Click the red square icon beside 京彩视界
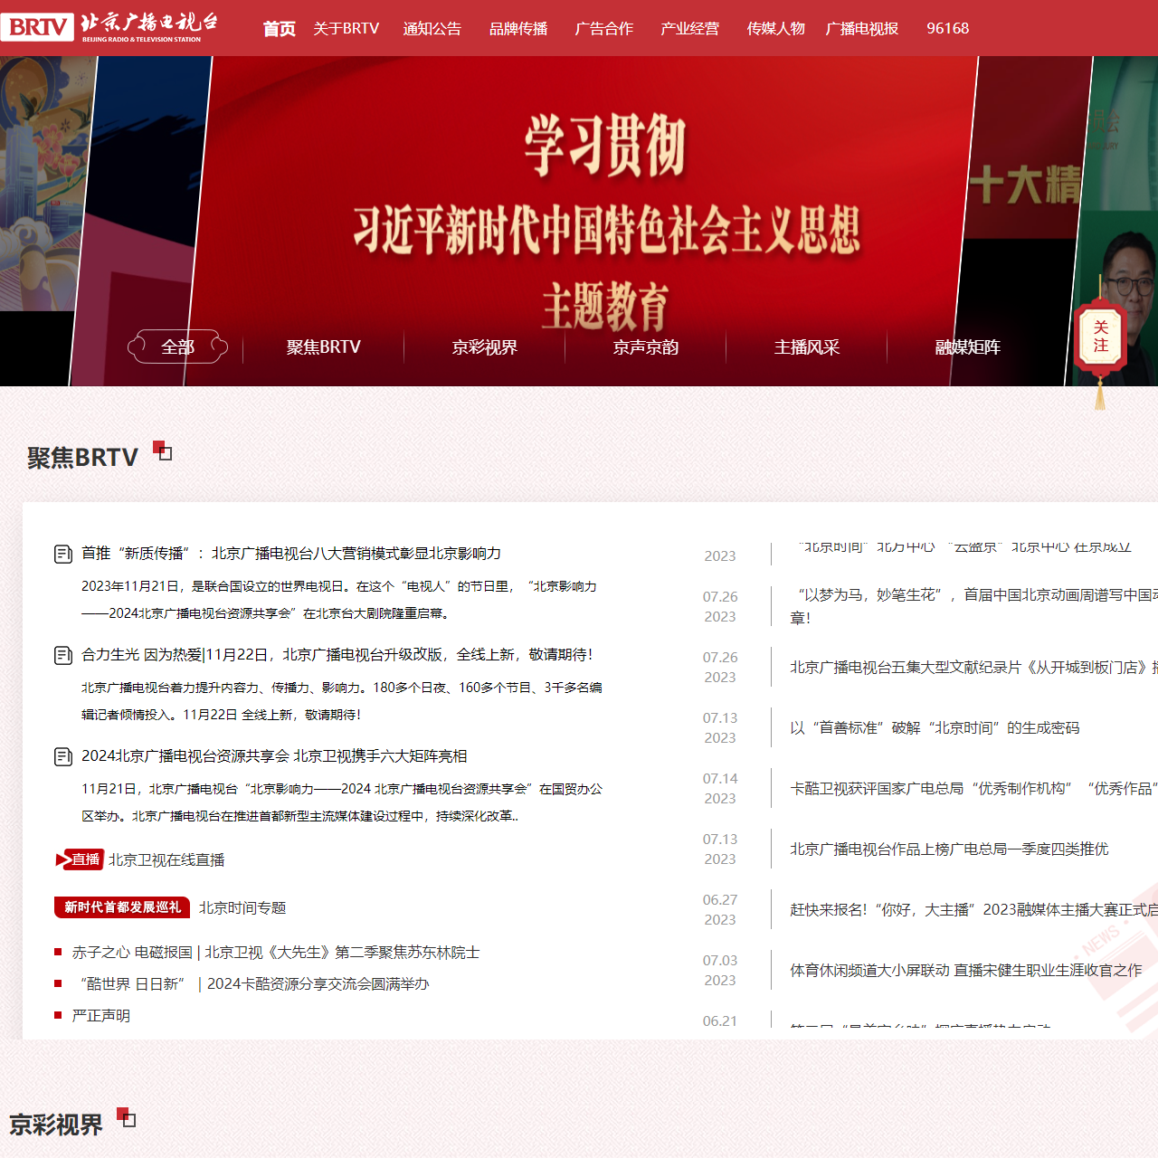 coord(127,1118)
